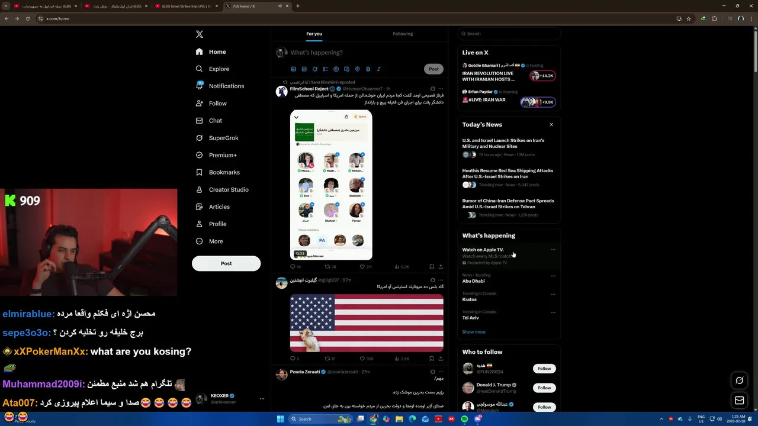Open messages floating button
Image resolution: width=758 pixels, height=426 pixels.
[740, 401]
